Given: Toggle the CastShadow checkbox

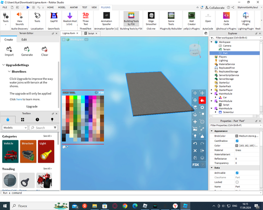Looking at the screenshot, I should pos(237,141).
